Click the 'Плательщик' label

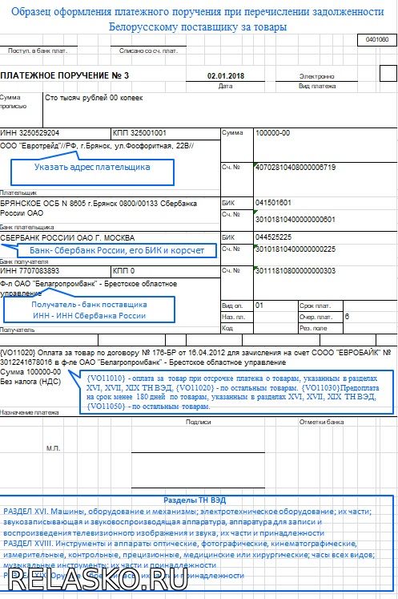(18, 193)
